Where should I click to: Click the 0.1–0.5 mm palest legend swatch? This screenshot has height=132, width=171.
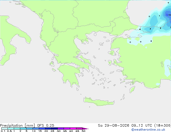tap(5, 128)
